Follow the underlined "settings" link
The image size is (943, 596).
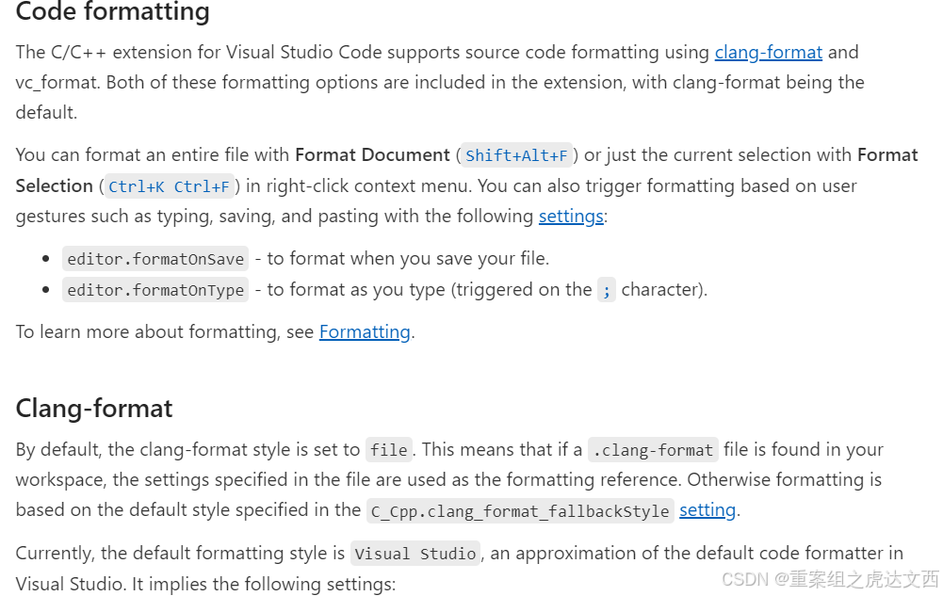pyautogui.click(x=571, y=217)
